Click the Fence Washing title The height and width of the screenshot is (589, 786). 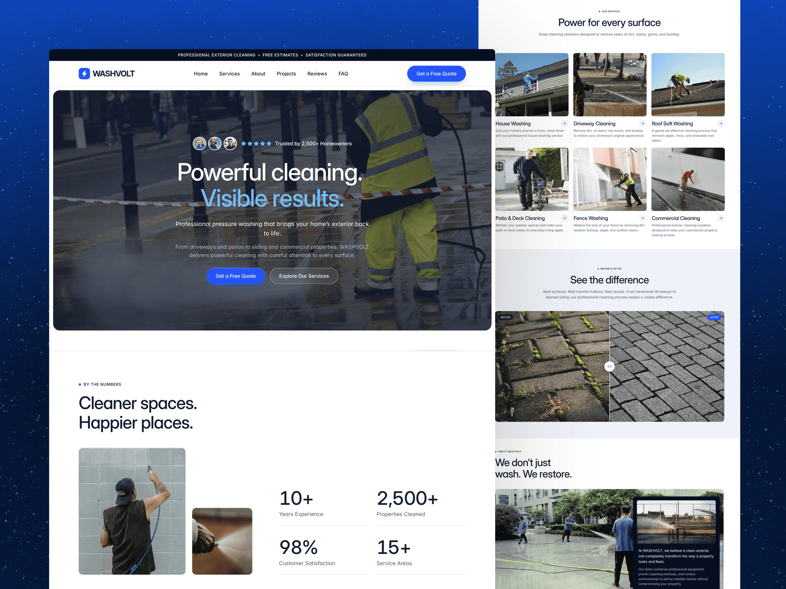tap(591, 218)
